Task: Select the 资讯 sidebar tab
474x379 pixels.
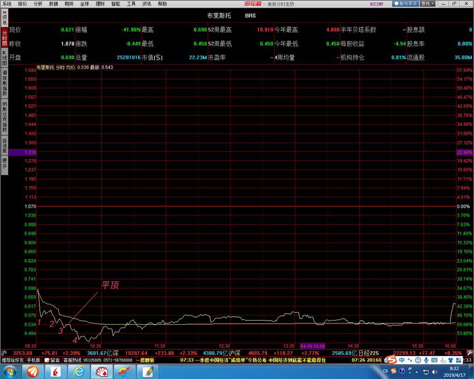Action: 5,18
